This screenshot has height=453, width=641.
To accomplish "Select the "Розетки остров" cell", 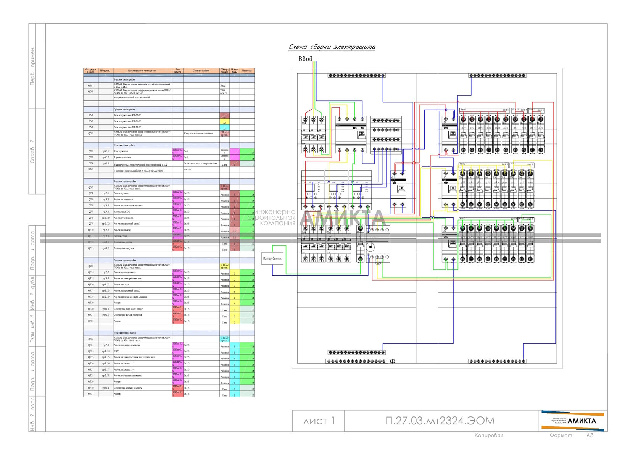I will click(x=142, y=285).
